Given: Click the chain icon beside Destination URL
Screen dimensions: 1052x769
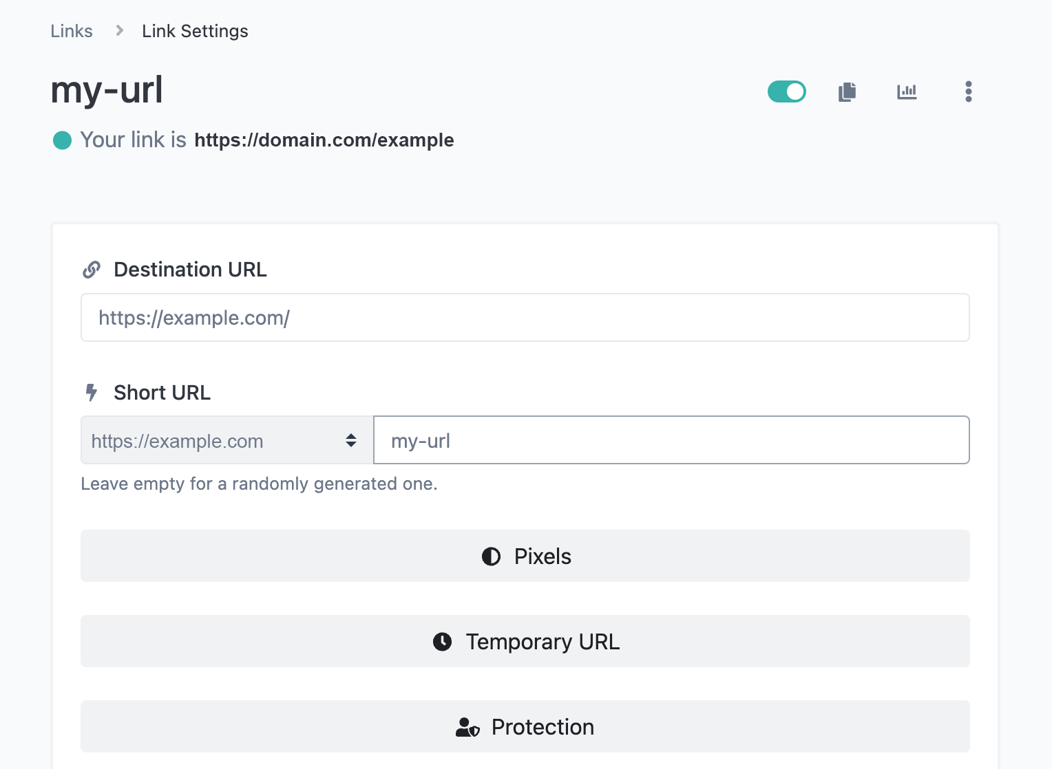Looking at the screenshot, I should click(92, 270).
